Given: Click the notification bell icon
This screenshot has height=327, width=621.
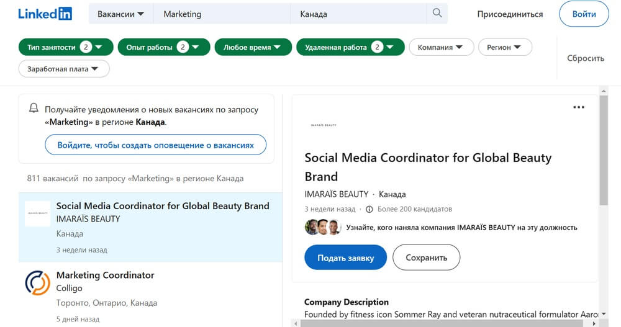Looking at the screenshot, I should point(34,108).
